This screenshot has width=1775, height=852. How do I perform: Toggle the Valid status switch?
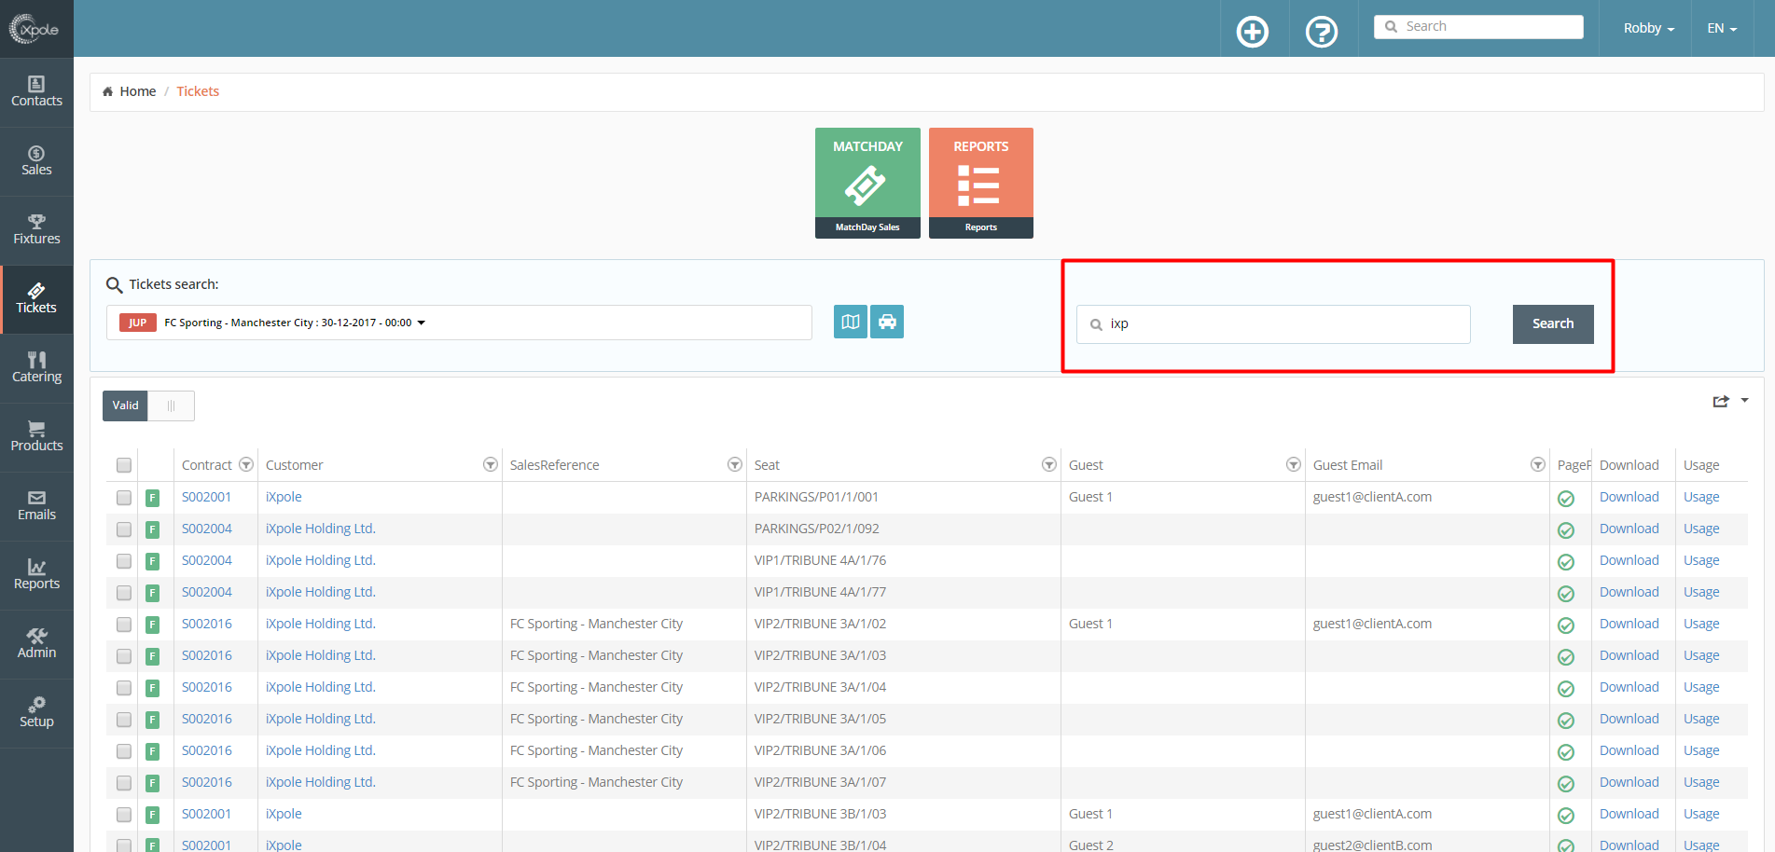[148, 405]
